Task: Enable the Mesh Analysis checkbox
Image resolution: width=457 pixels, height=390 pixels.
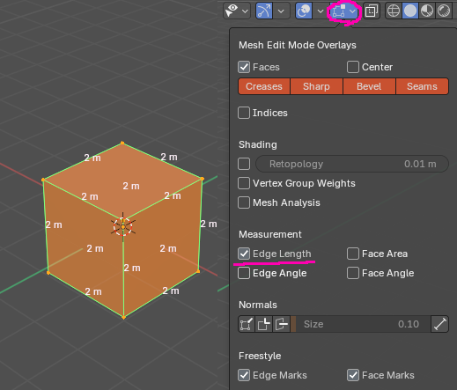Action: [x=244, y=202]
